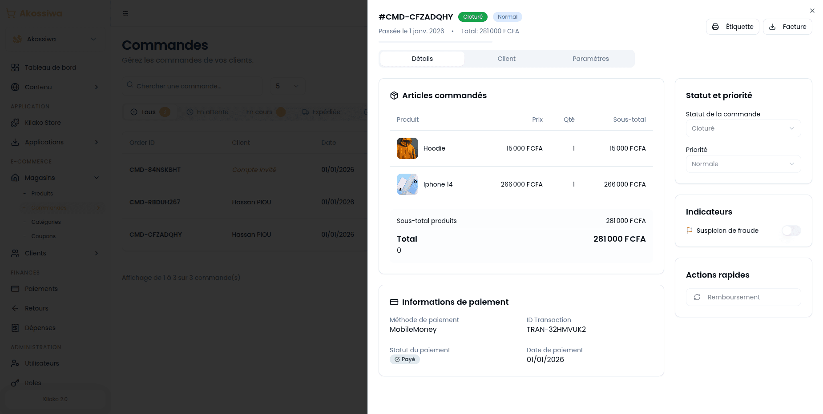823x414 pixels.
Task: Open the page size dropdown showing 5
Action: pyautogui.click(x=287, y=86)
